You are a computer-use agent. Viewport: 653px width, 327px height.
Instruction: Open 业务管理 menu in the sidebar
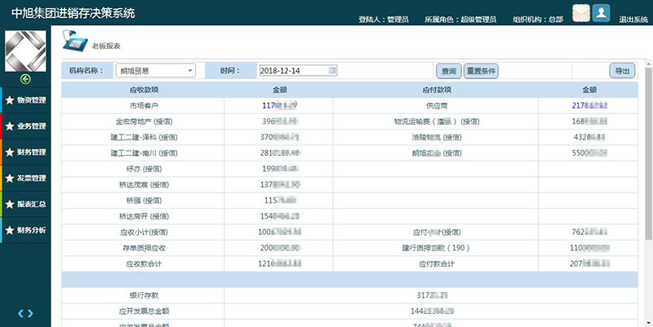click(x=25, y=126)
